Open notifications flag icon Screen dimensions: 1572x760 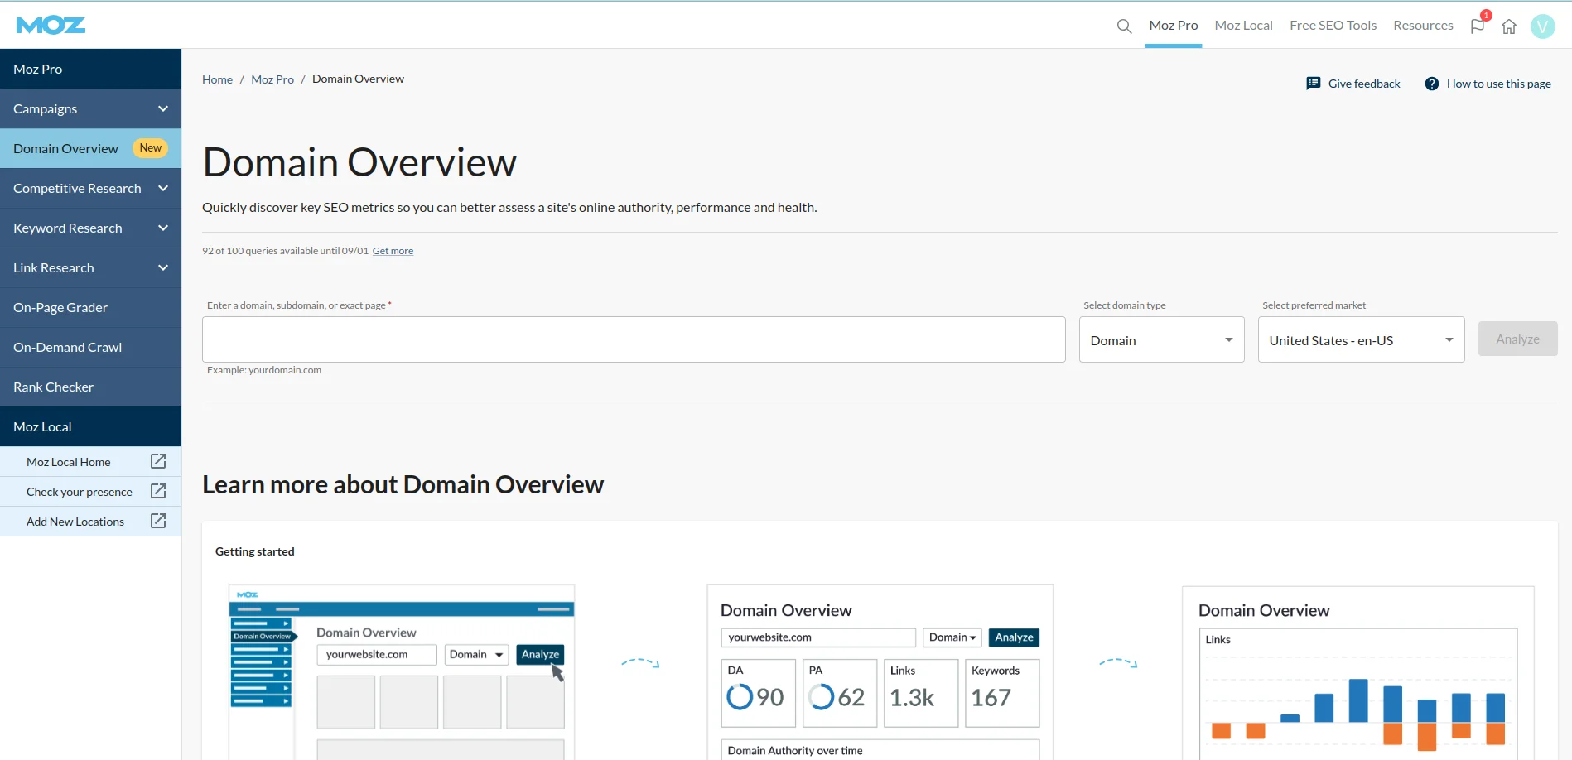(x=1478, y=26)
